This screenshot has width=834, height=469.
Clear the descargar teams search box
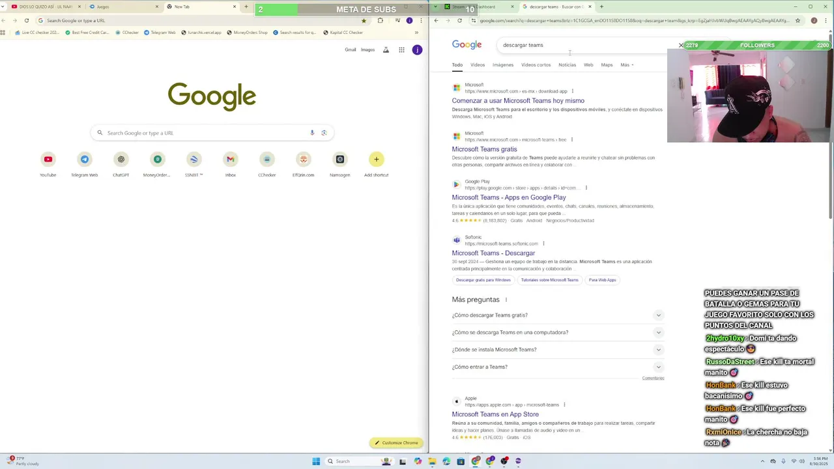(681, 45)
